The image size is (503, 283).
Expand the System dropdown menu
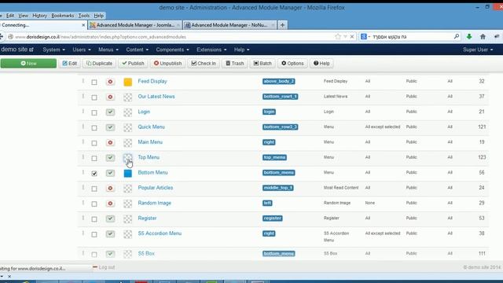coord(53,50)
